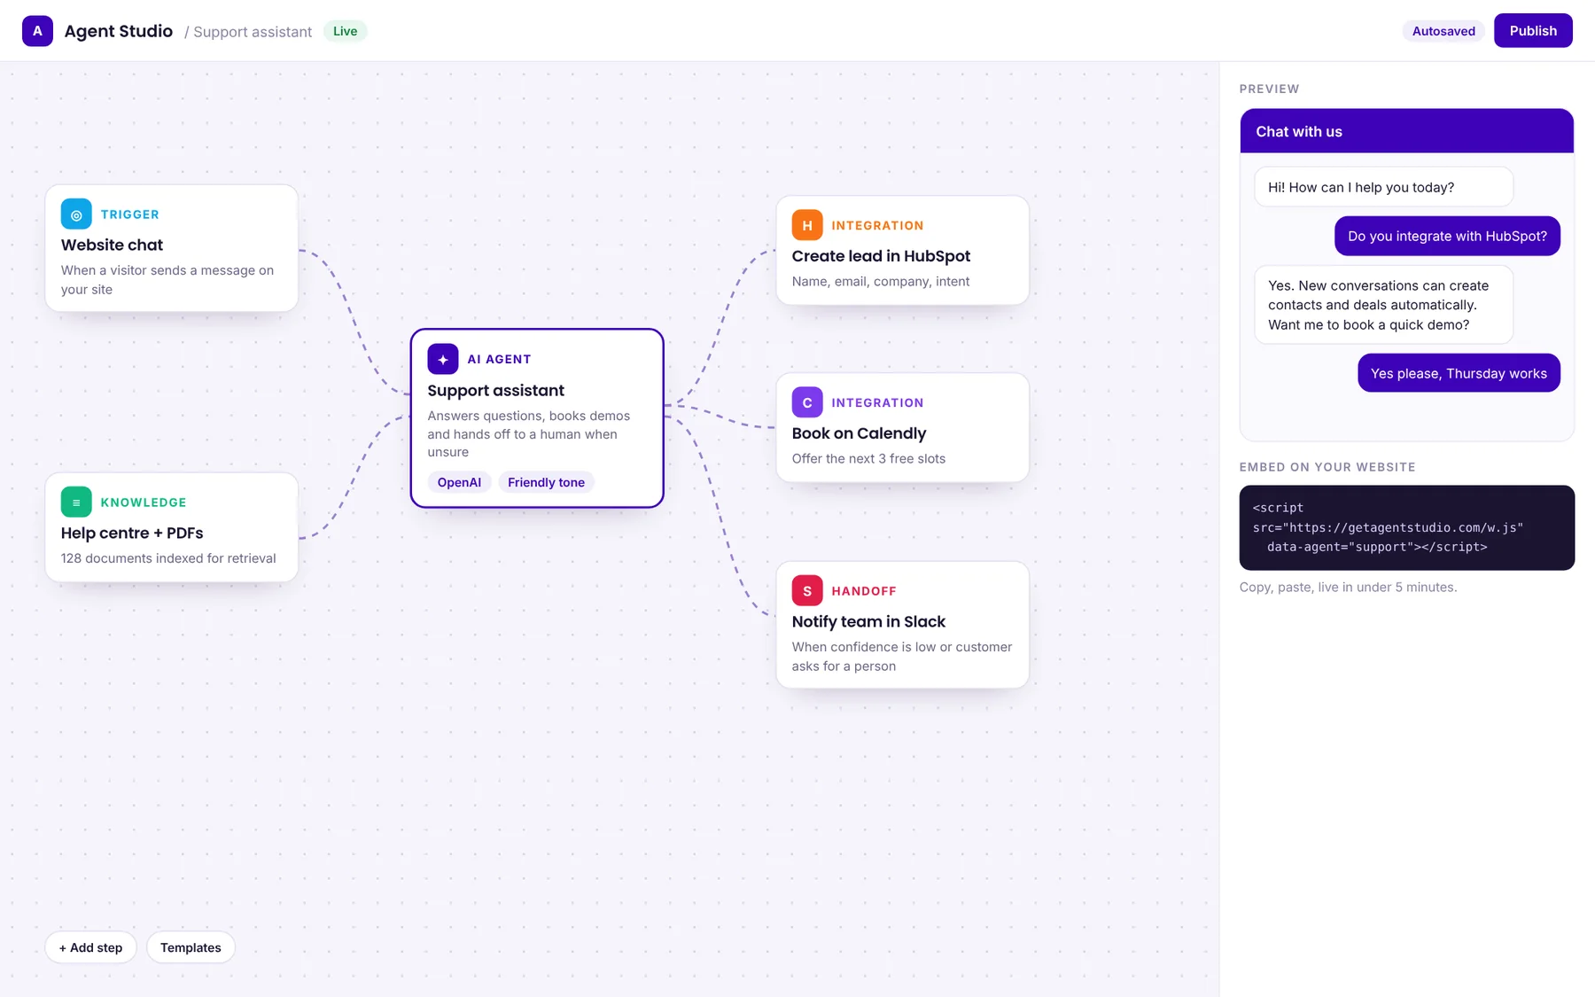Select the OpenAI tag on agent node
The width and height of the screenshot is (1595, 997).
[459, 482]
